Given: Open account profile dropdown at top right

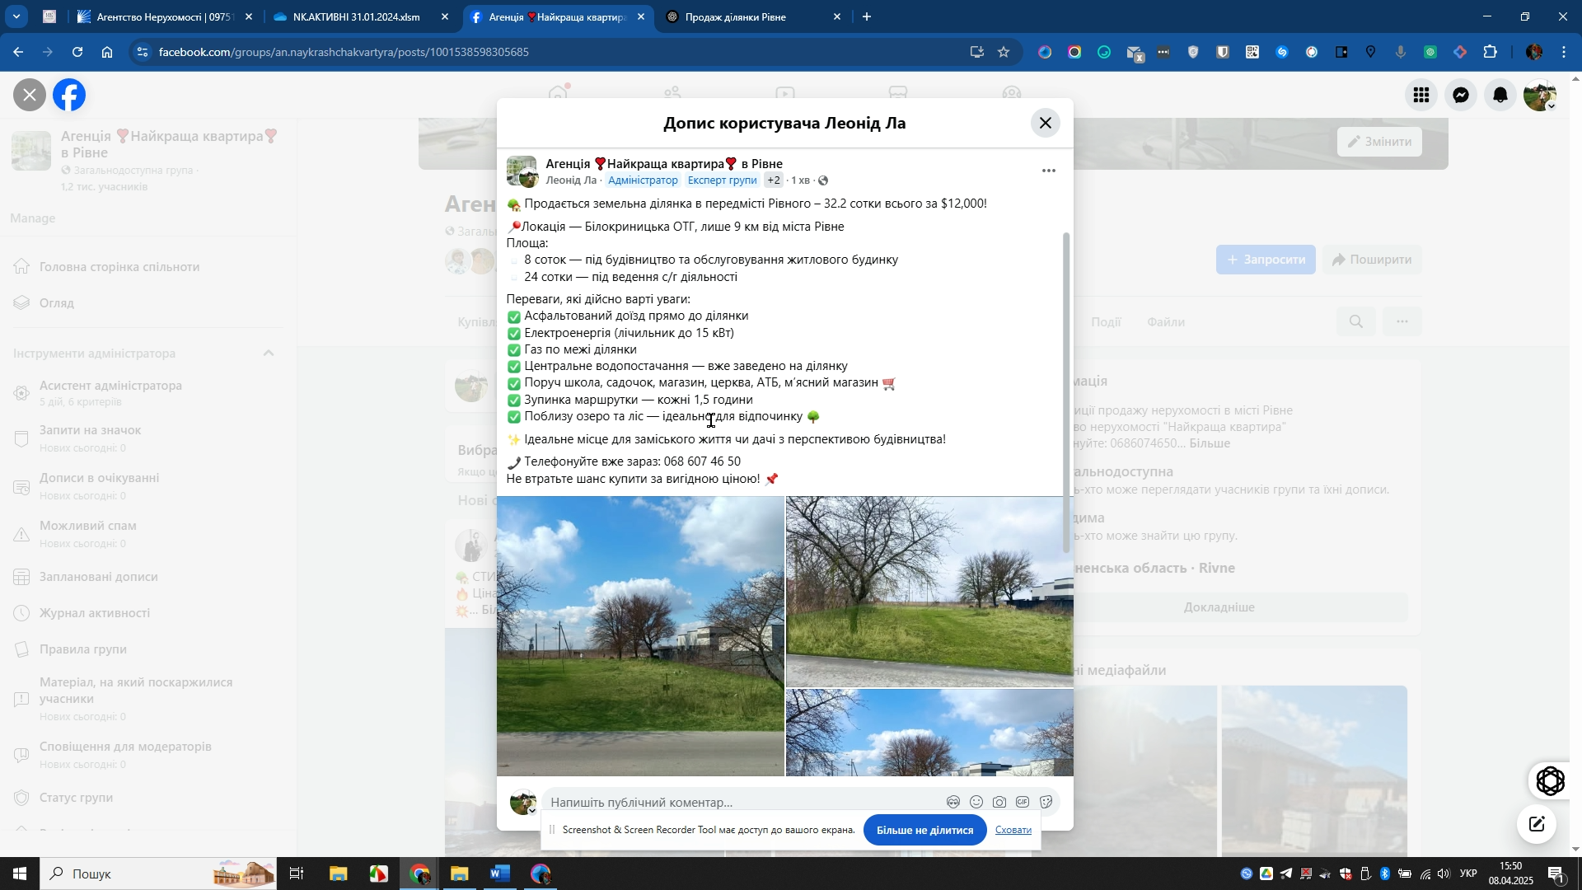Looking at the screenshot, I should [x=1540, y=96].
